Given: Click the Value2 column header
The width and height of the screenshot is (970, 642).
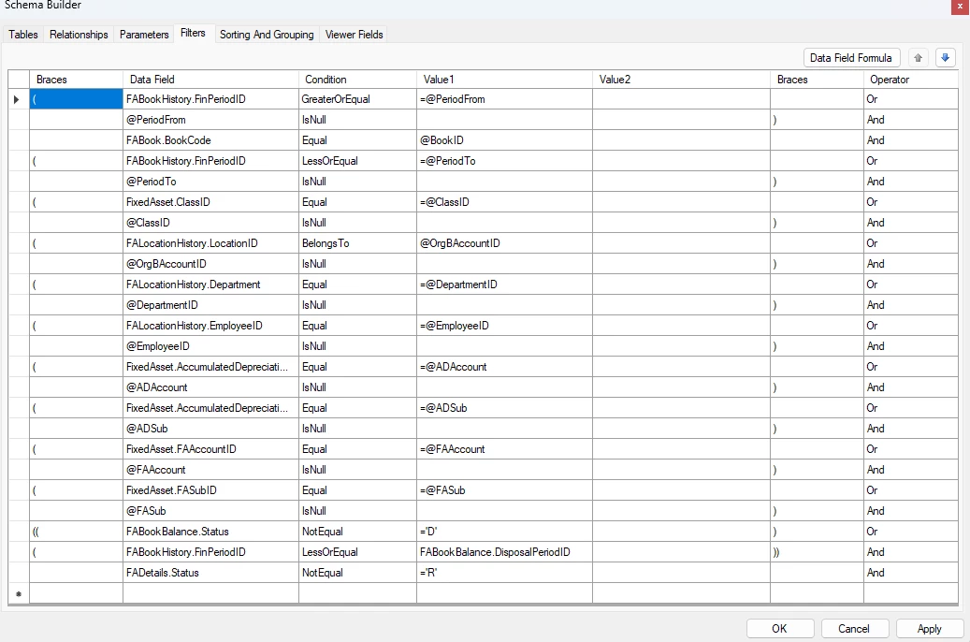Looking at the screenshot, I should pos(681,80).
